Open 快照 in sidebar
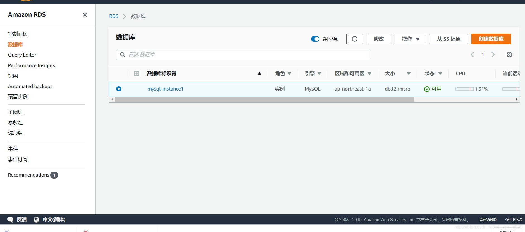The height and width of the screenshot is (232, 525). (x=13, y=76)
